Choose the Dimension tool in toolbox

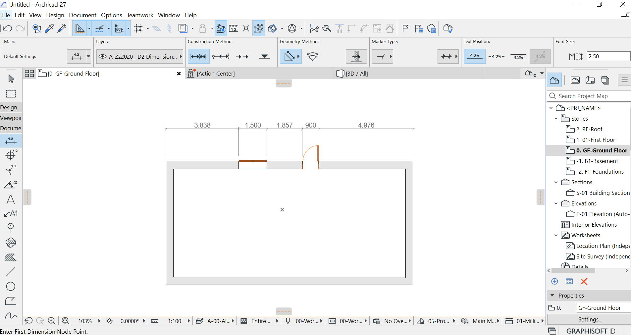click(x=11, y=141)
